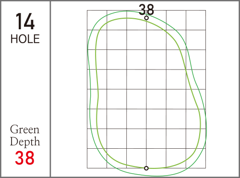Click the inner light green contour line at top

127,18
